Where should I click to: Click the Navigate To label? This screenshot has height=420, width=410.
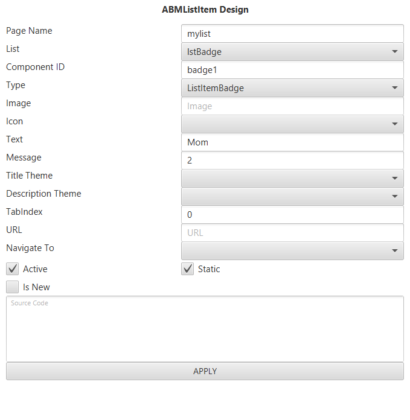click(x=30, y=248)
